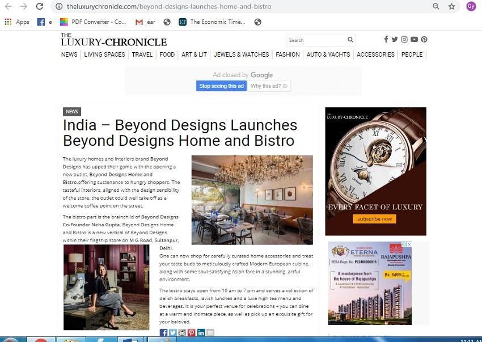Open the ACCESSORIES menu item
This screenshot has width=482, height=342.
click(x=375, y=54)
